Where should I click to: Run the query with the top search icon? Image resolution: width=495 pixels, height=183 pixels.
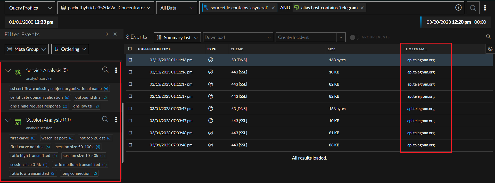coord(473,8)
